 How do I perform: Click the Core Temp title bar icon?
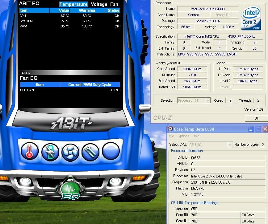click(x=170, y=129)
